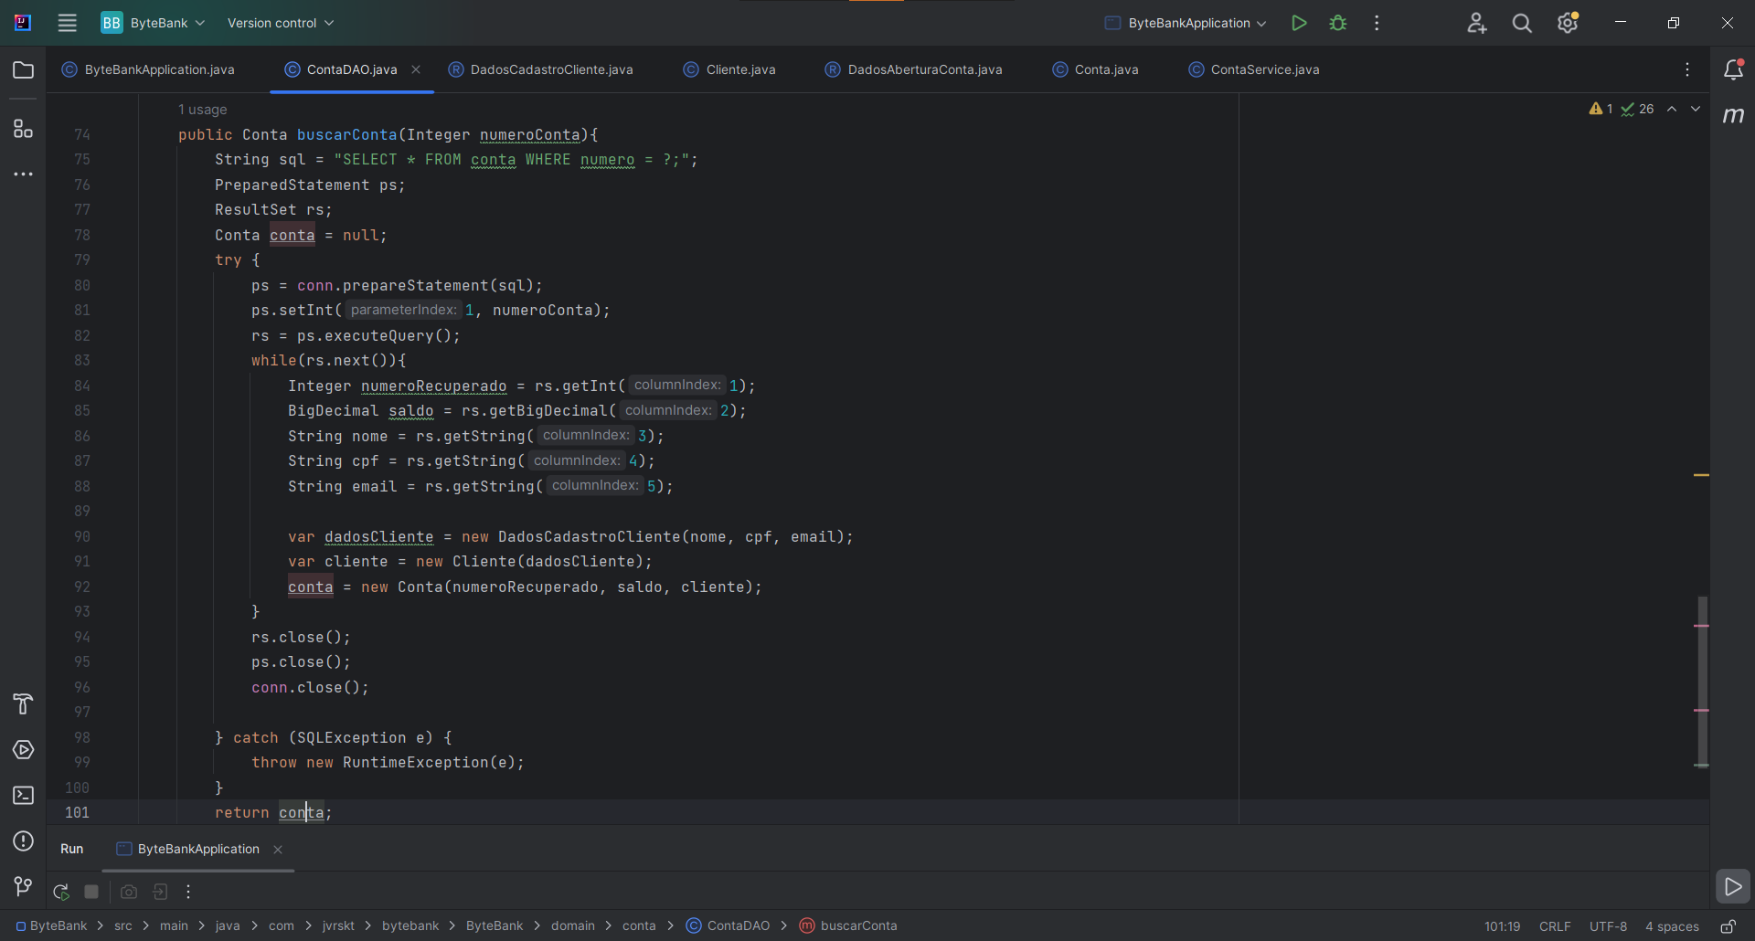Click cursor position 101:19 in status bar
The width and height of the screenshot is (1755, 941).
(1502, 926)
